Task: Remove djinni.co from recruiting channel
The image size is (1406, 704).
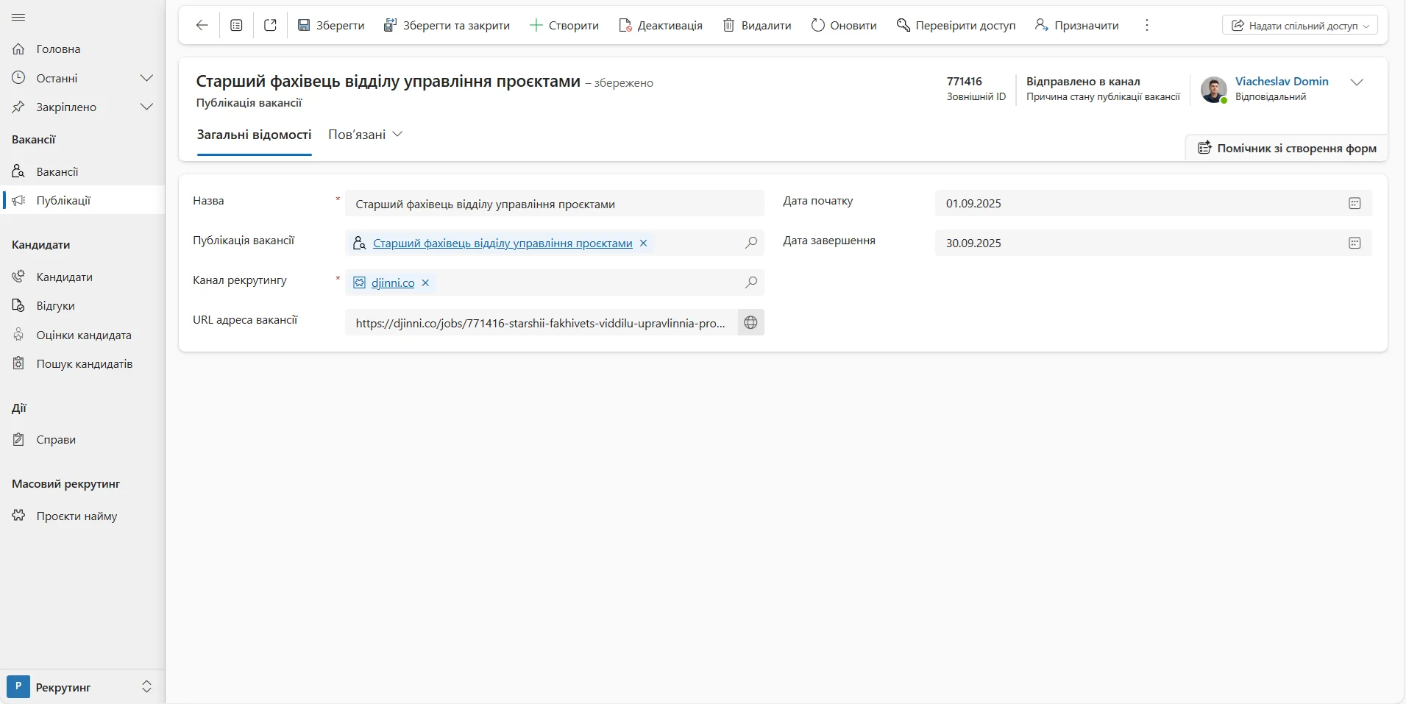Action: click(425, 283)
